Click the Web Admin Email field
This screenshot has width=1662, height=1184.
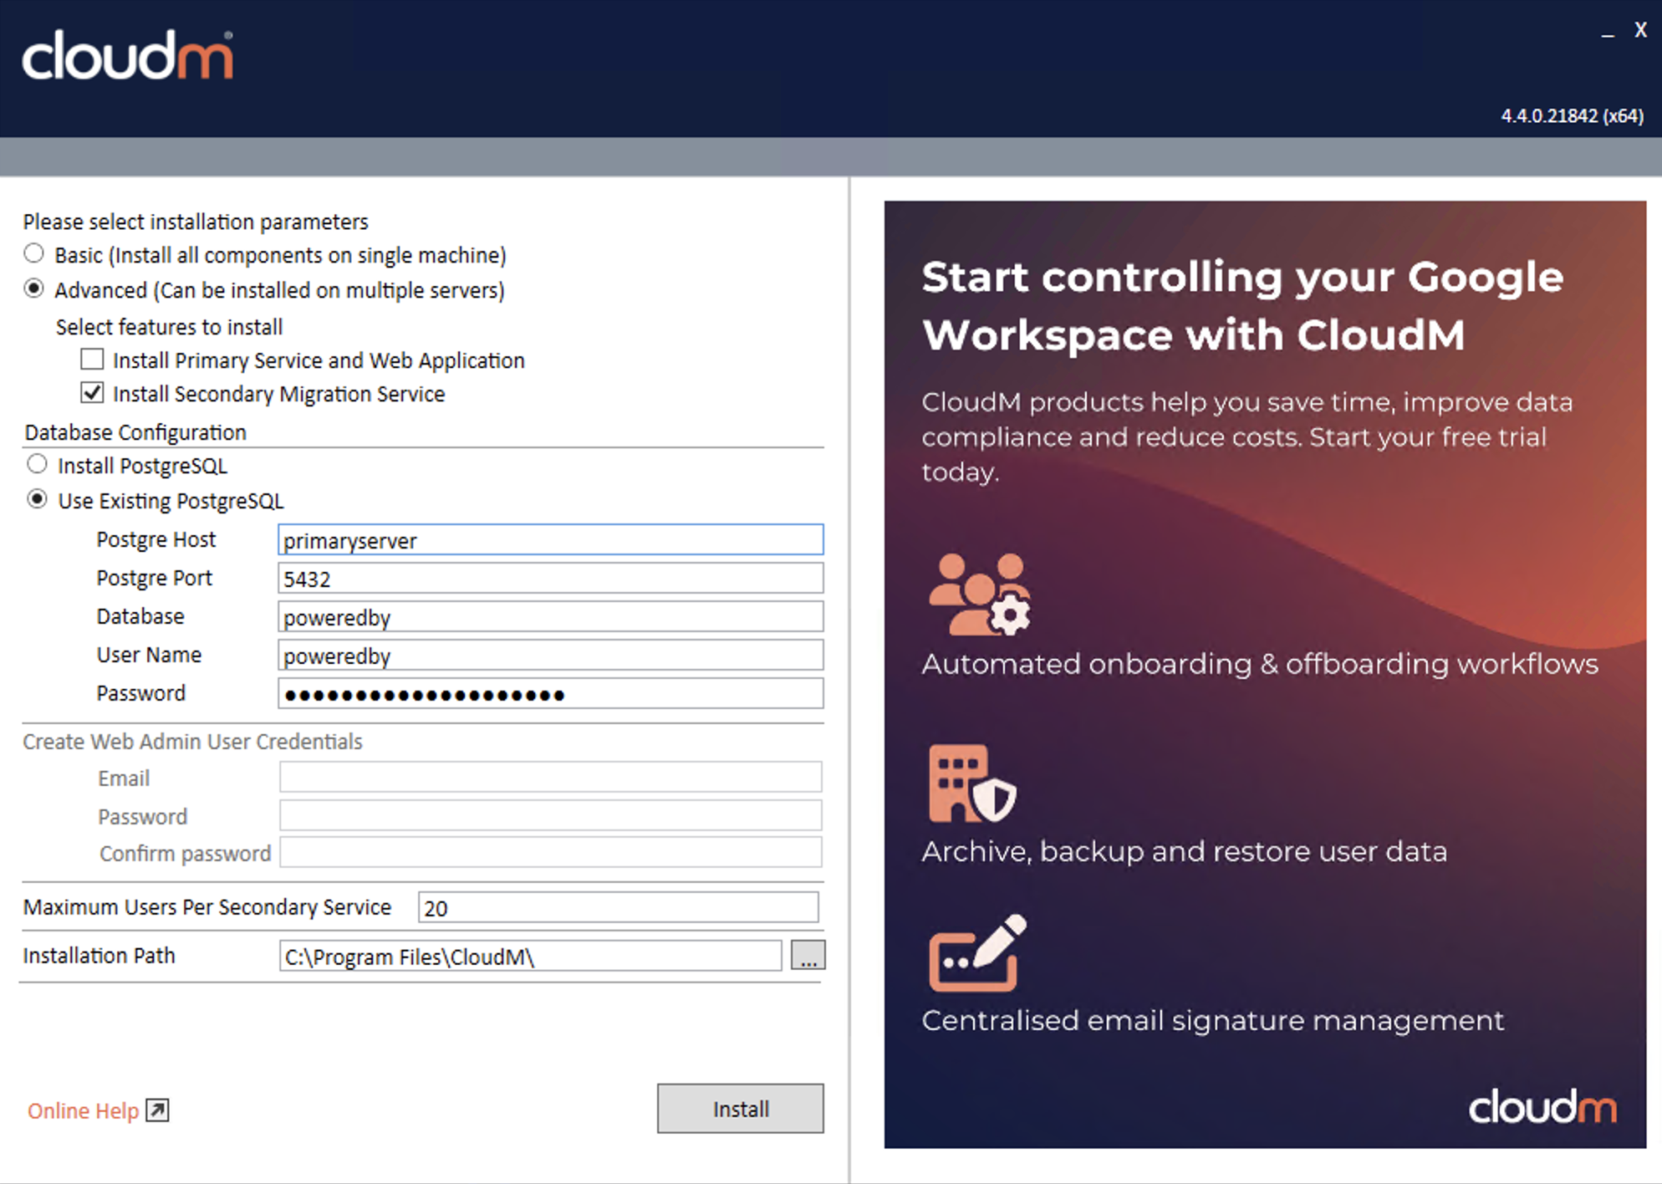550,777
